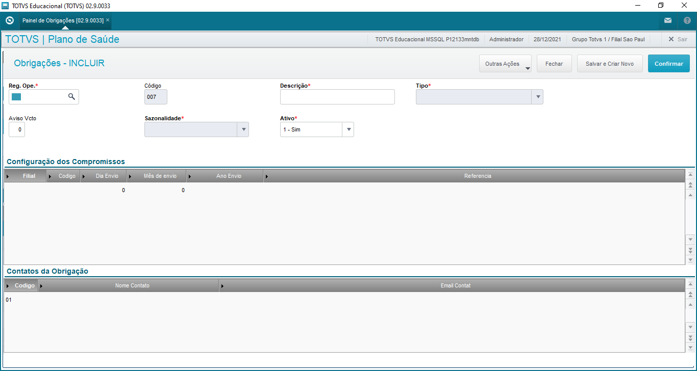This screenshot has width=697, height=371.
Task: Open the Sazonalidade dropdown
Action: coord(243,129)
